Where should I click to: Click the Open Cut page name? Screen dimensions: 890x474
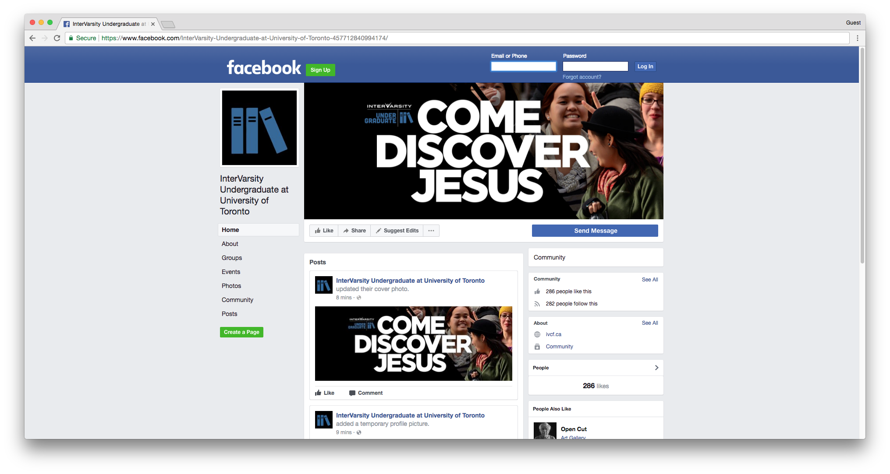pyautogui.click(x=574, y=429)
